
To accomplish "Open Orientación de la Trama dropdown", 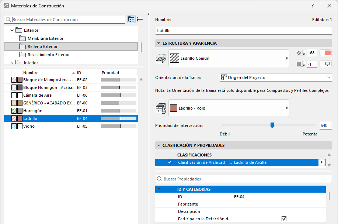I will (x=276, y=77).
